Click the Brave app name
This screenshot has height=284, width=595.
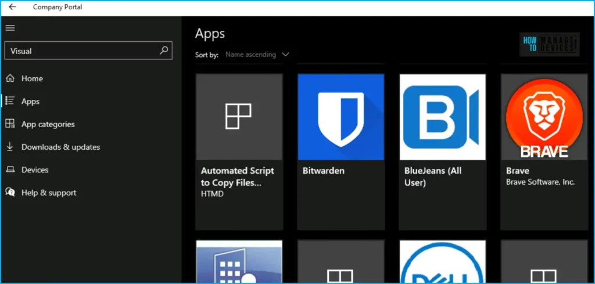[x=518, y=171]
